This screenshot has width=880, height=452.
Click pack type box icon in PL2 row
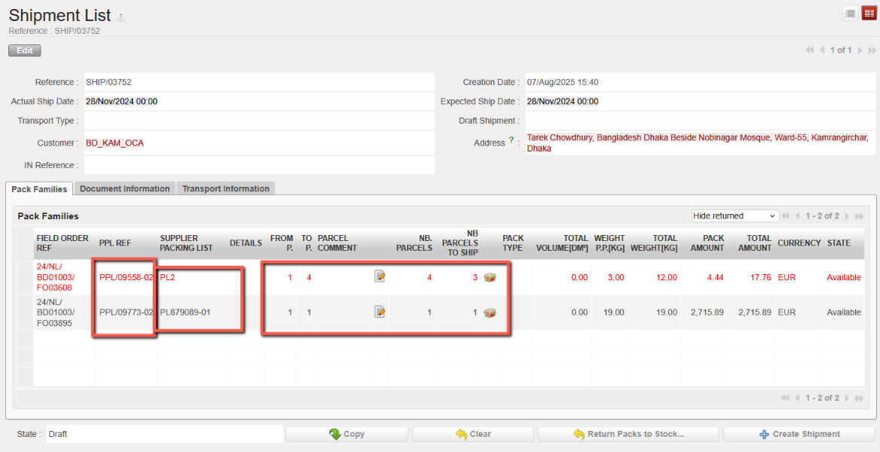click(x=490, y=277)
